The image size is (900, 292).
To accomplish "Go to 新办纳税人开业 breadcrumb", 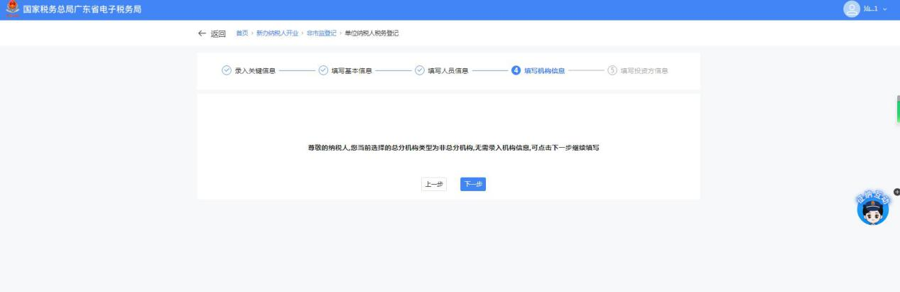I will [277, 34].
